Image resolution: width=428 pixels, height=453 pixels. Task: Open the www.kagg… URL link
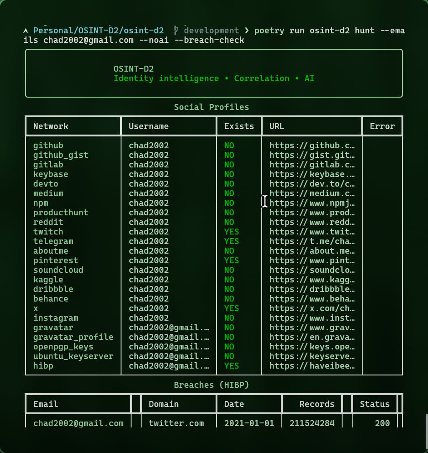click(312, 279)
